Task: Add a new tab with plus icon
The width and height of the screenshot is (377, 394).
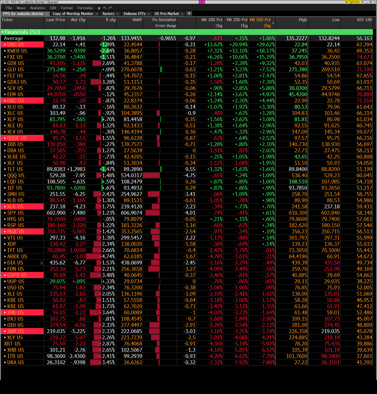Action: click(x=189, y=13)
